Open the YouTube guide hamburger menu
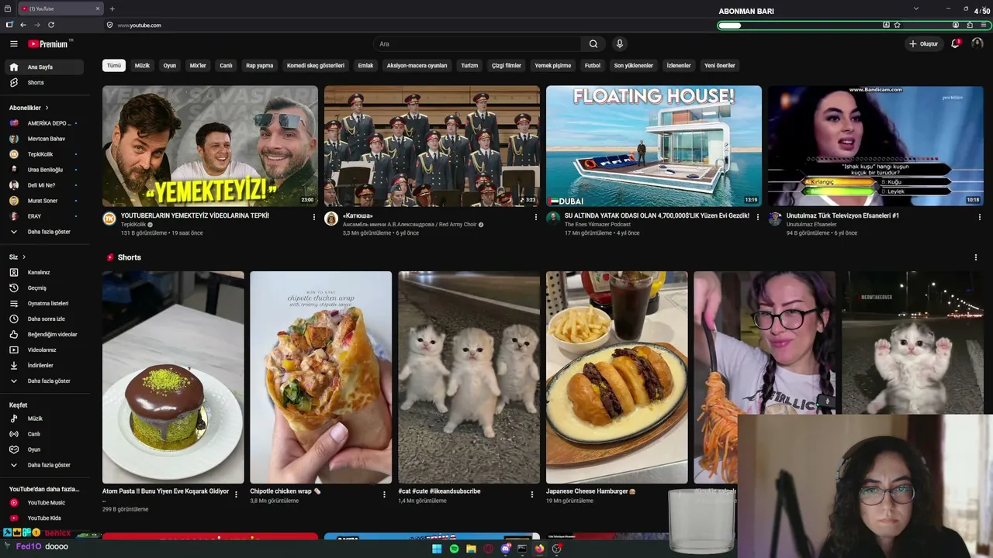This screenshot has height=558, width=993. point(13,44)
